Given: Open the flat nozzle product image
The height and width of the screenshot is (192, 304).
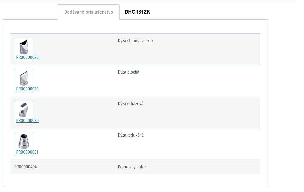Looking at the screenshot, I should click(23, 78).
